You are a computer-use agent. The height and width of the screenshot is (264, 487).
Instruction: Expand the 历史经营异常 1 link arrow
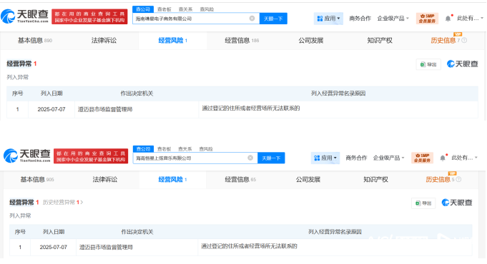point(82,202)
